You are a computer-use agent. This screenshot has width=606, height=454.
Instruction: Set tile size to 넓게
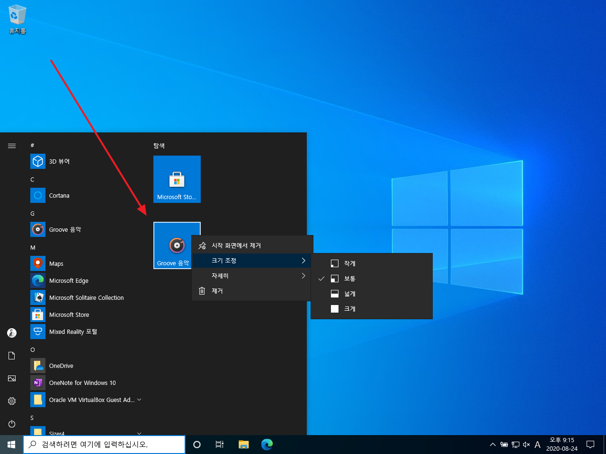[x=372, y=294]
